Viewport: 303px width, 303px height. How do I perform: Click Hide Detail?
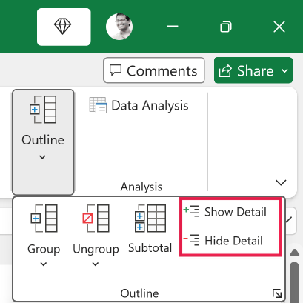tap(223, 240)
